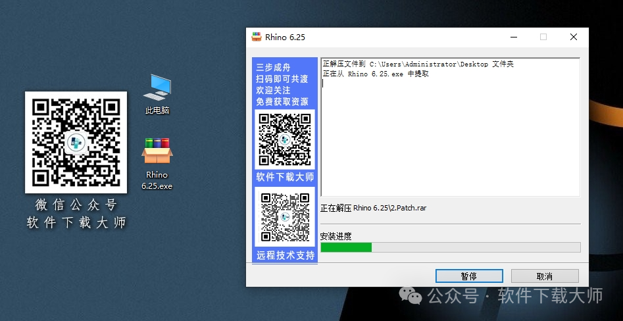Click the Rhino 6.25 window title text
Image resolution: width=623 pixels, height=321 pixels.
click(x=285, y=37)
